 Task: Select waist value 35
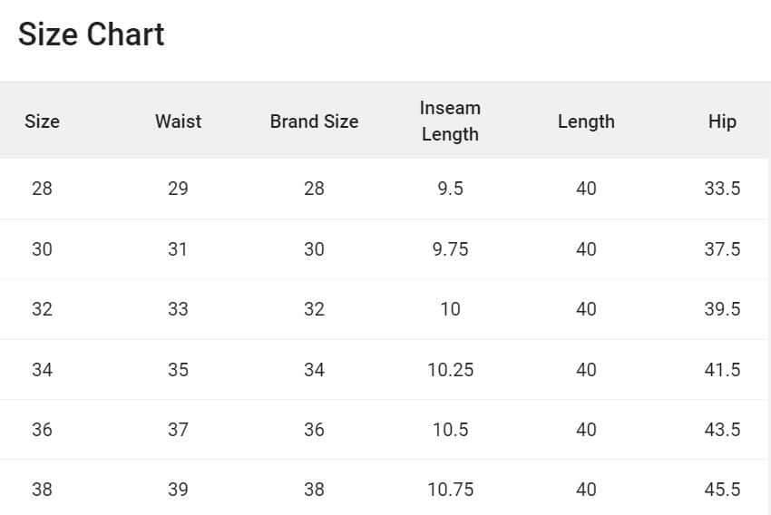[x=178, y=369]
